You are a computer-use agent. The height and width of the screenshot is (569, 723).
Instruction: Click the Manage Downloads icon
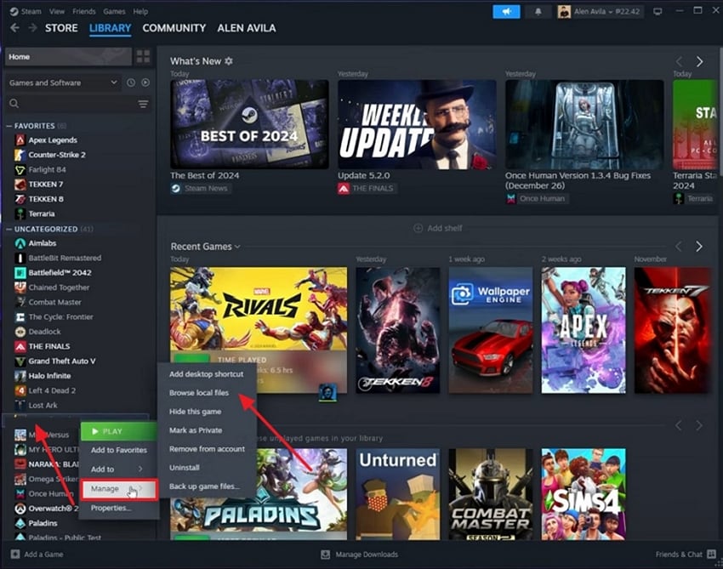325,555
